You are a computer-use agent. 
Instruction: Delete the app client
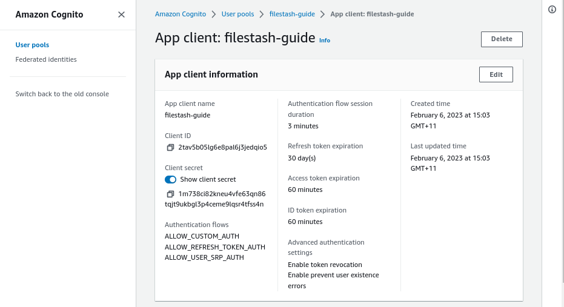click(502, 39)
